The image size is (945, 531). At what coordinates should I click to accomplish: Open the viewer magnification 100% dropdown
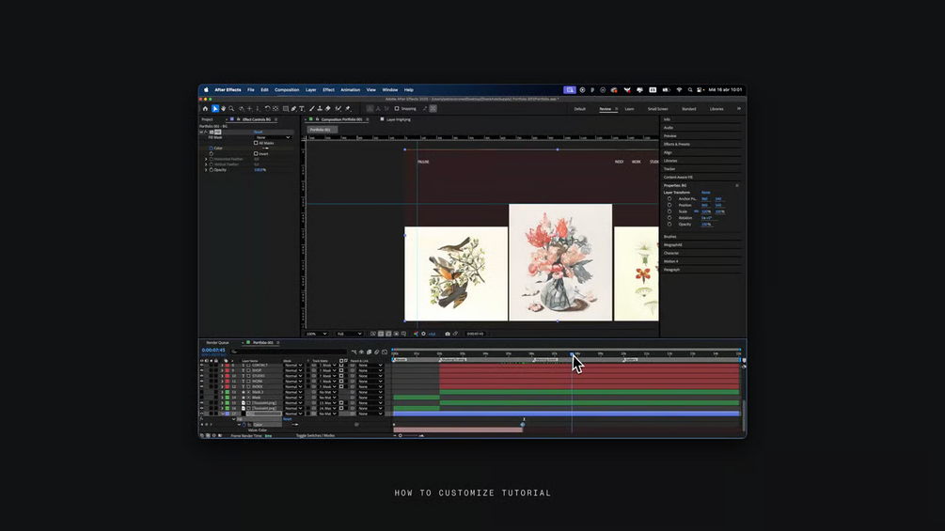point(316,334)
